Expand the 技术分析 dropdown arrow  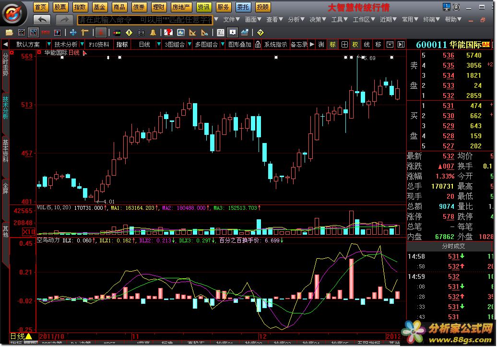(x=82, y=45)
